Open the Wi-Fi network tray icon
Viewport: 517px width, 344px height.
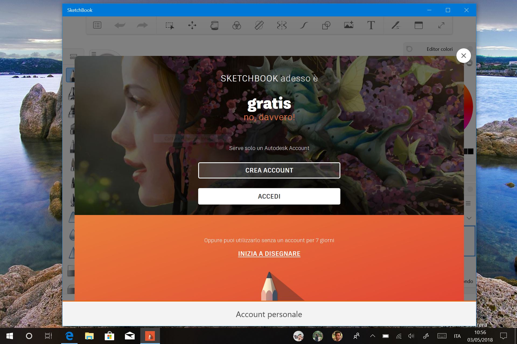click(x=399, y=336)
